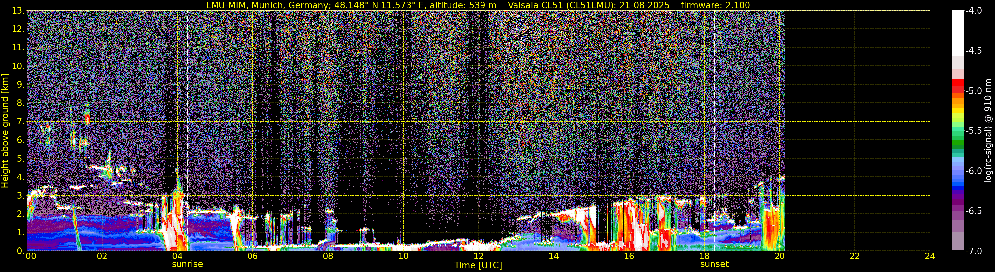Click the height axis tick label "0."
The image size is (995, 272).
tap(21, 251)
